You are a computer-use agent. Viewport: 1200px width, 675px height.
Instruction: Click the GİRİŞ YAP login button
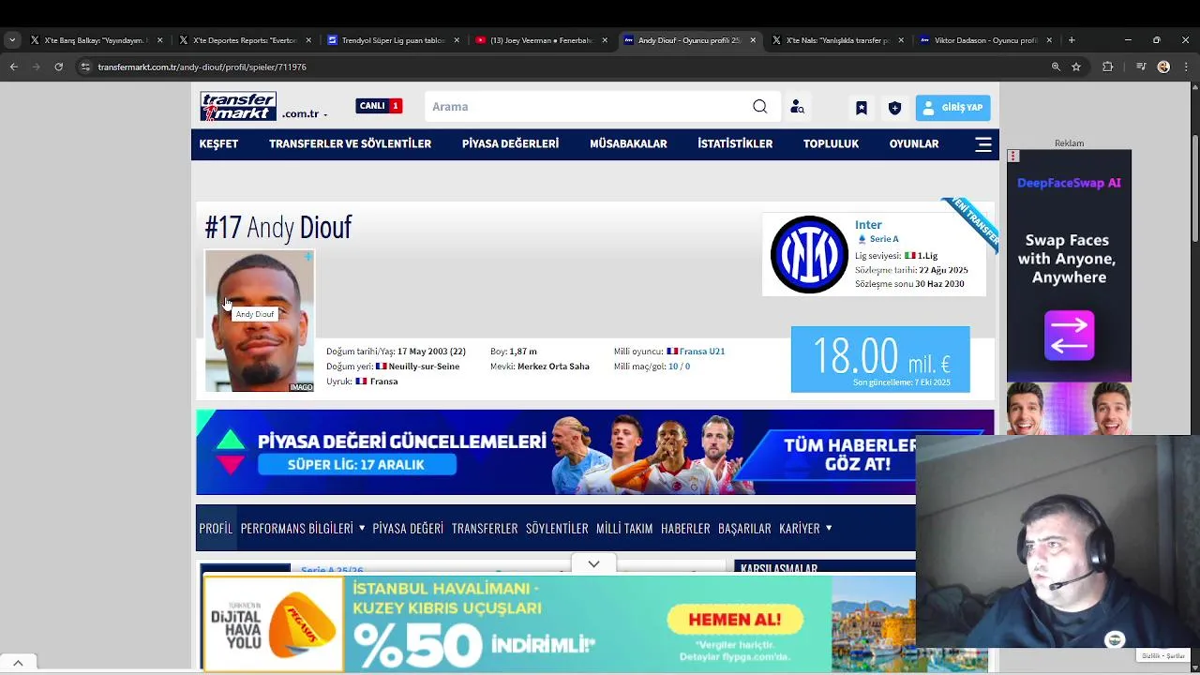pyautogui.click(x=952, y=108)
